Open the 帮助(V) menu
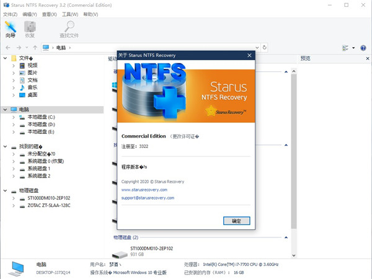The width and height of the screenshot is (372, 279). click(91, 14)
